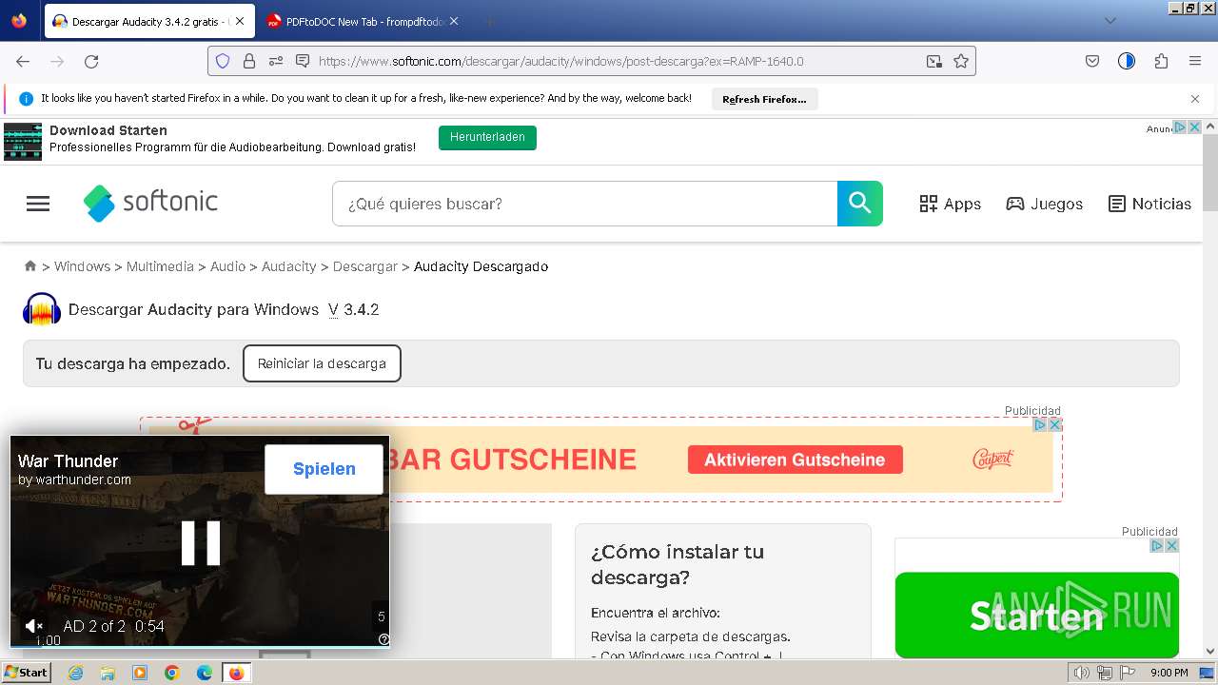Open a new browser tab with the plus
The height and width of the screenshot is (685, 1218).
(x=489, y=21)
